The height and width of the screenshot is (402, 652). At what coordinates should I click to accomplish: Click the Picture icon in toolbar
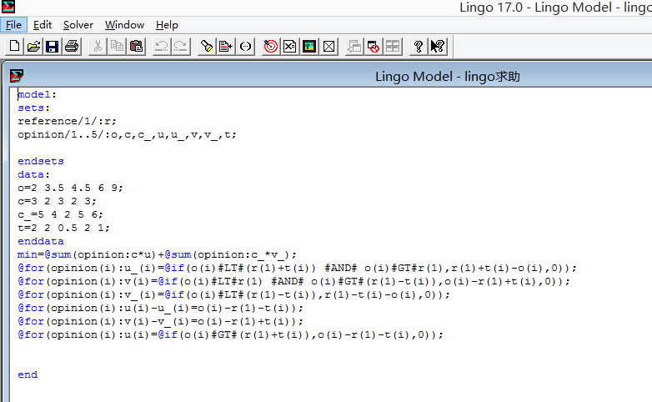[309, 46]
